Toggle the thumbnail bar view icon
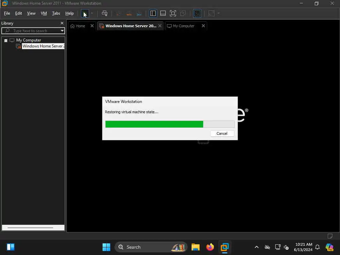Screen dimensions: 340x255 (x=163, y=13)
